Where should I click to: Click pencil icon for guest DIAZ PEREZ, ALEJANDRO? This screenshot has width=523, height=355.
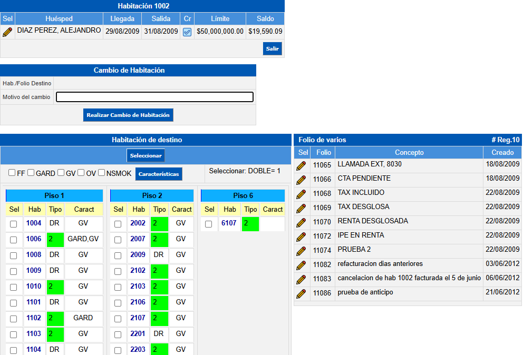click(7, 32)
